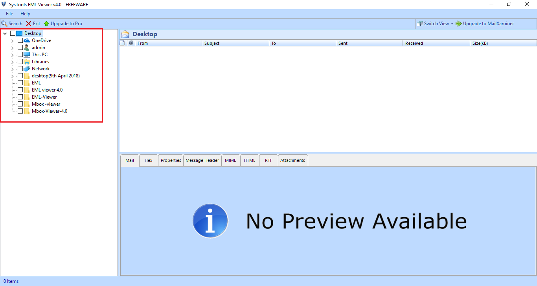Screen dimensions: 537x286
Task: Switch to the Message Header tab
Action: click(x=202, y=160)
